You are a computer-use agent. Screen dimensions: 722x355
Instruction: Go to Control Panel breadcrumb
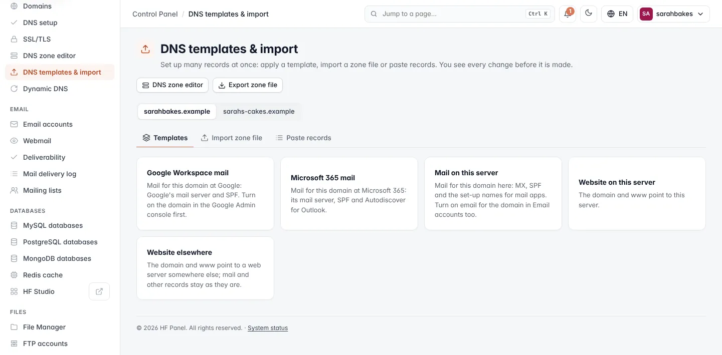coord(155,14)
